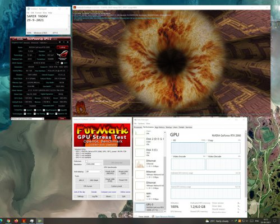Viewport: 280px width, 224px height.
Task: Follow the Compare your score link
Action: (108, 192)
